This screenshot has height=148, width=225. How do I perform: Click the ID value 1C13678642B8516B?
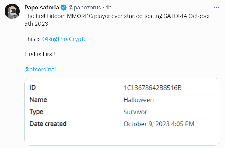point(153,88)
